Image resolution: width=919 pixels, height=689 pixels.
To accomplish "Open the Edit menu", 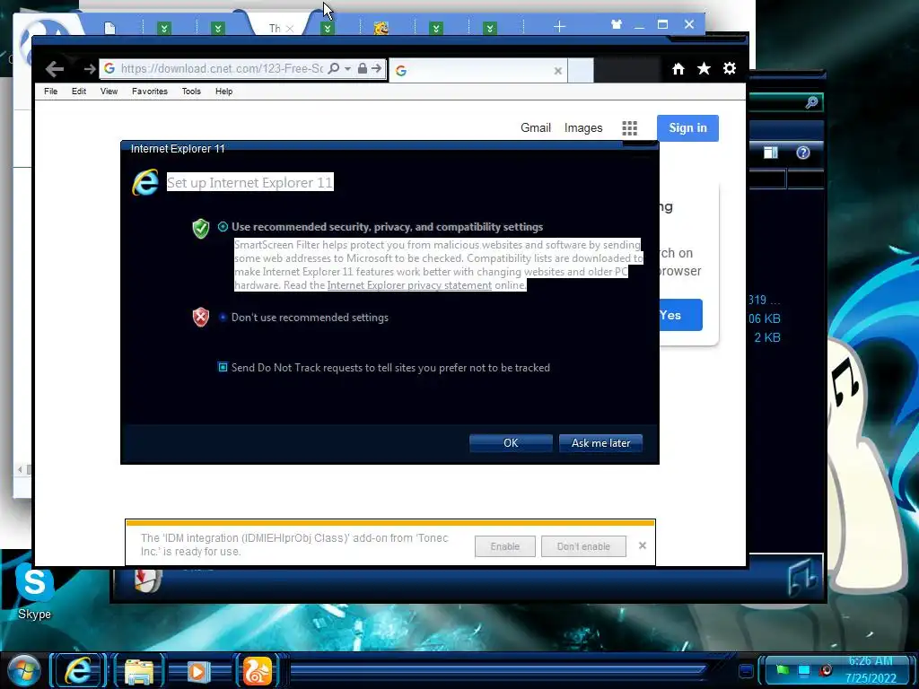I will click(79, 92).
